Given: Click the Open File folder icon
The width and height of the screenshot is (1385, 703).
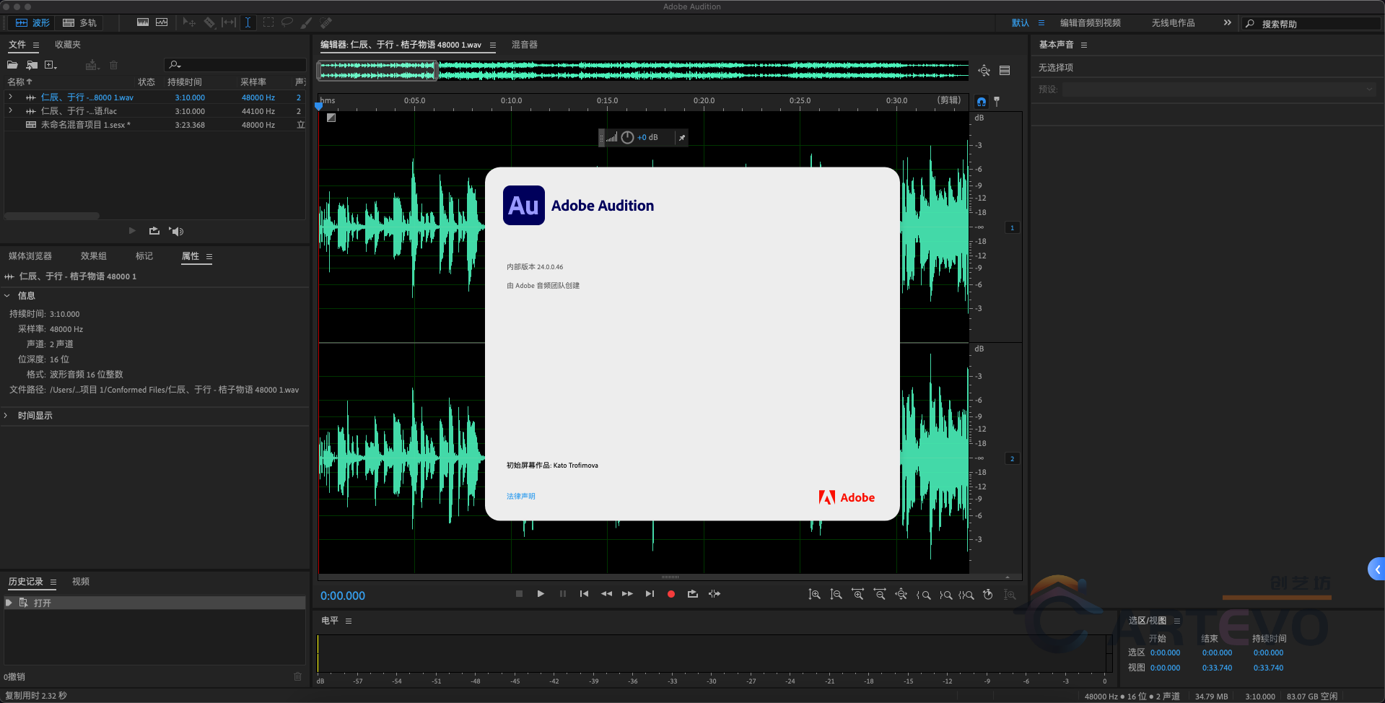Looking at the screenshot, I should (x=12, y=65).
